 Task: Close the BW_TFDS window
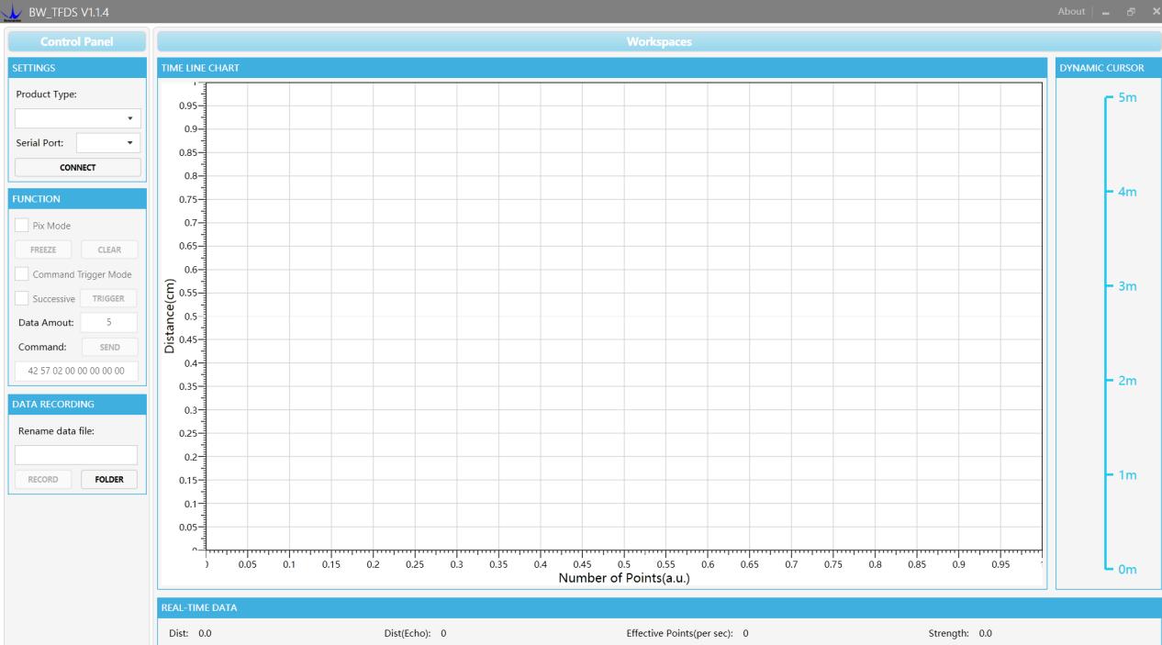1156,11
